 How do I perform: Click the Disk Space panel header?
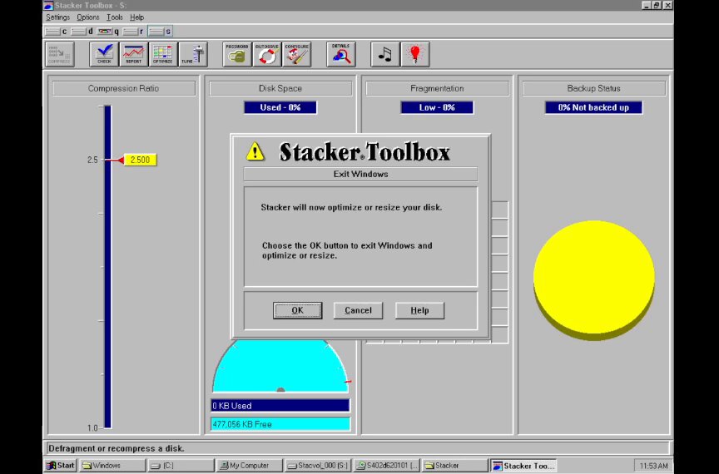click(x=280, y=88)
